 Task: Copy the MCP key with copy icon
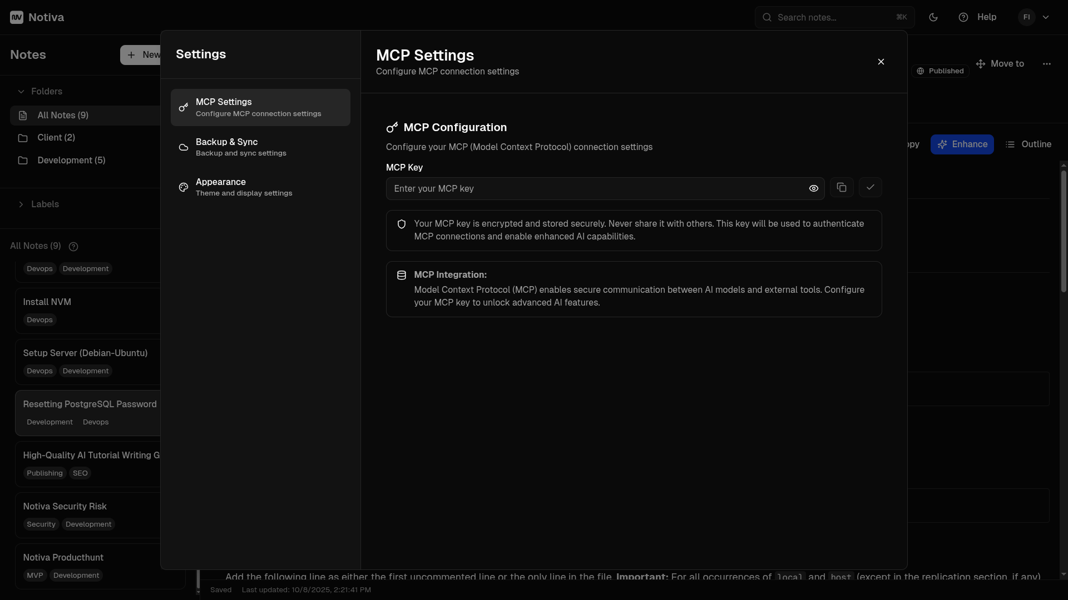pyautogui.click(x=842, y=188)
